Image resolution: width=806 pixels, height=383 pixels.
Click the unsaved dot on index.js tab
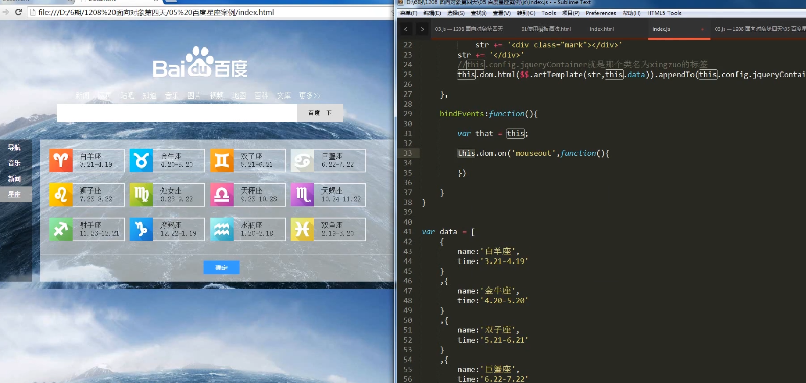click(x=703, y=29)
